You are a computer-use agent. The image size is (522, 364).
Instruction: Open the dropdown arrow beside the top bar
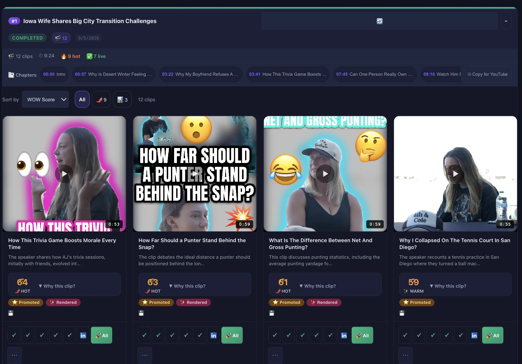coord(506,21)
